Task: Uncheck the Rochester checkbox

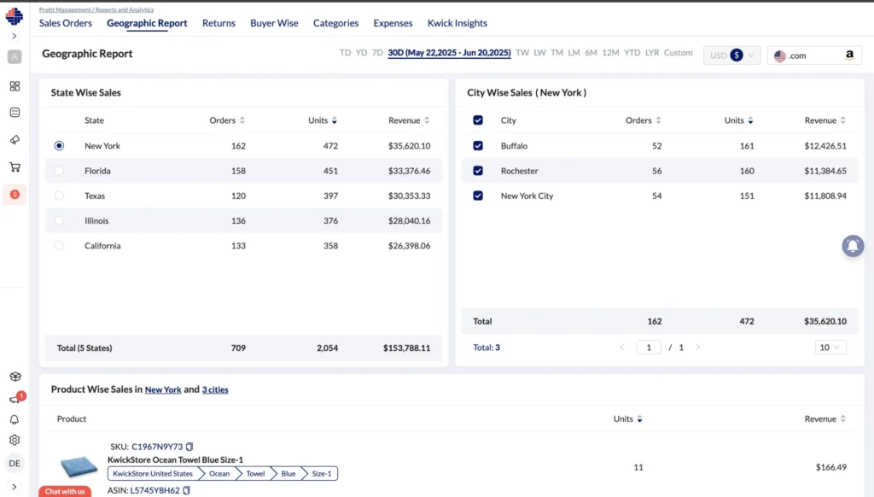Action: pyautogui.click(x=478, y=171)
